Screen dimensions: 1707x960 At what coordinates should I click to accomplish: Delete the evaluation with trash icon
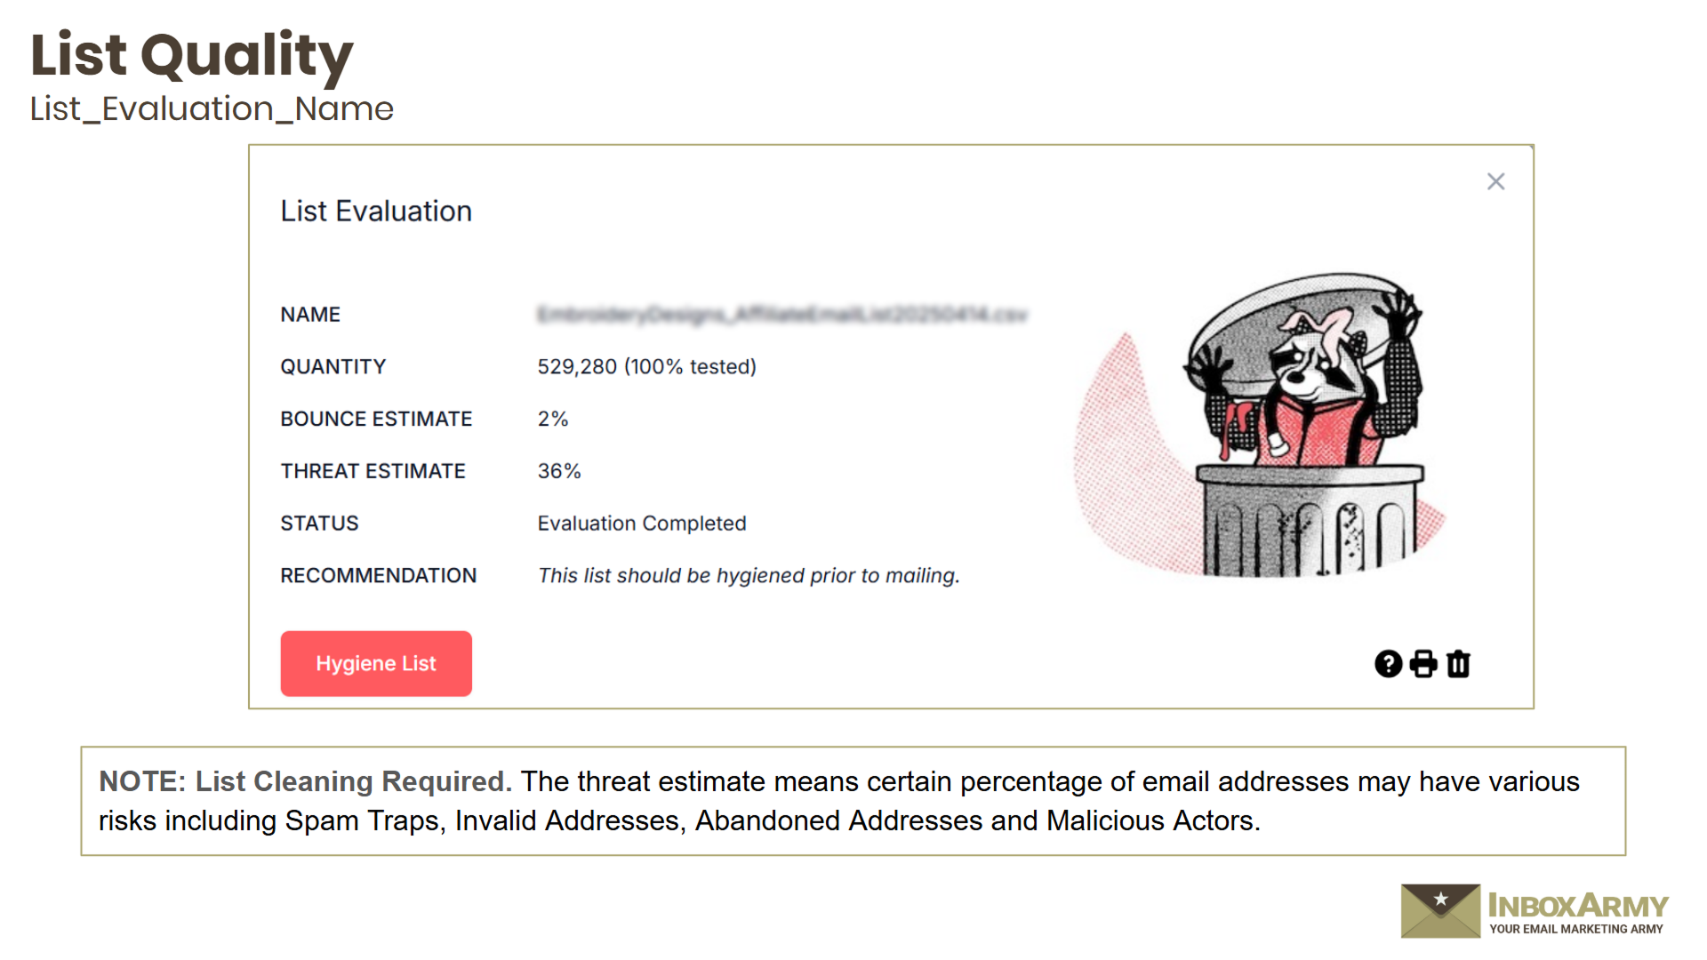(x=1458, y=664)
